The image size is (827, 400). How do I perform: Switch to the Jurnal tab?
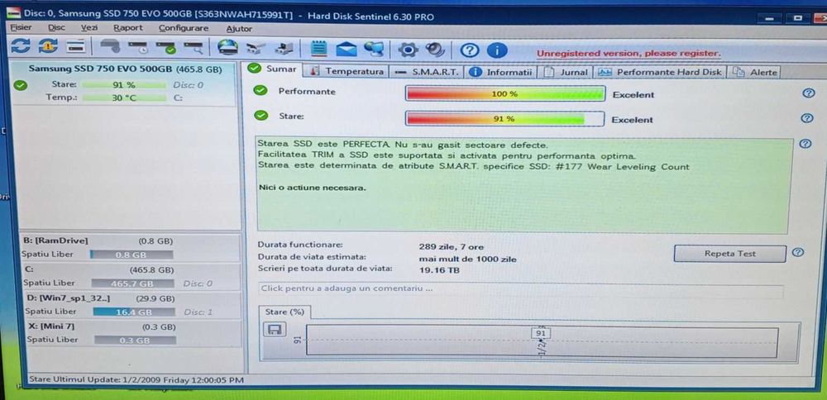566,72
